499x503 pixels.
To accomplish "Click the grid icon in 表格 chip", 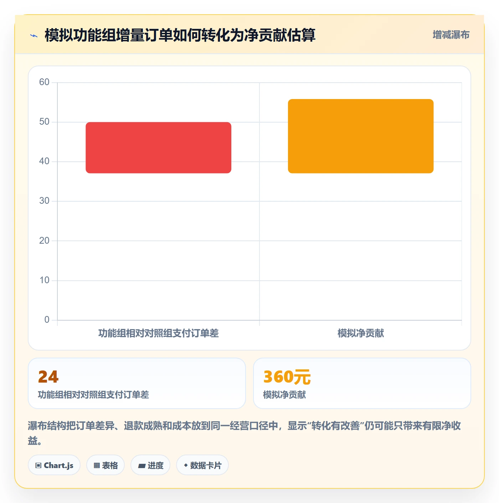I will click(x=97, y=465).
